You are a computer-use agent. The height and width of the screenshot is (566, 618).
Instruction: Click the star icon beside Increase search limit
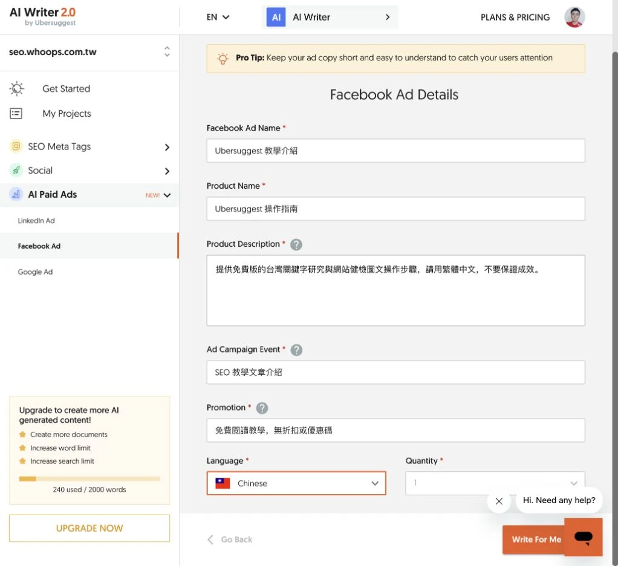click(x=22, y=461)
